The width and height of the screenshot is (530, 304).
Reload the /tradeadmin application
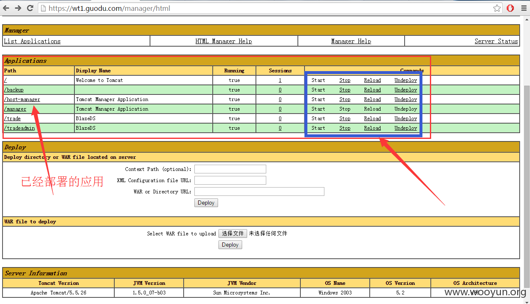coord(373,128)
